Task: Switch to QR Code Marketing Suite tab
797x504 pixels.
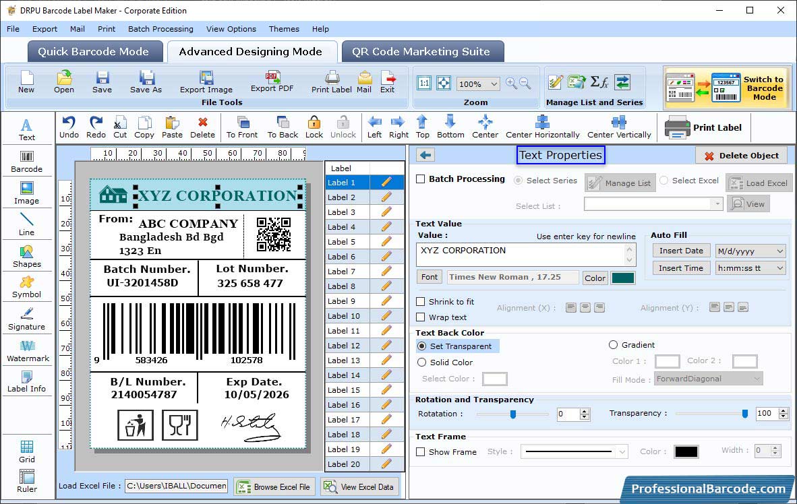Action: [x=421, y=51]
